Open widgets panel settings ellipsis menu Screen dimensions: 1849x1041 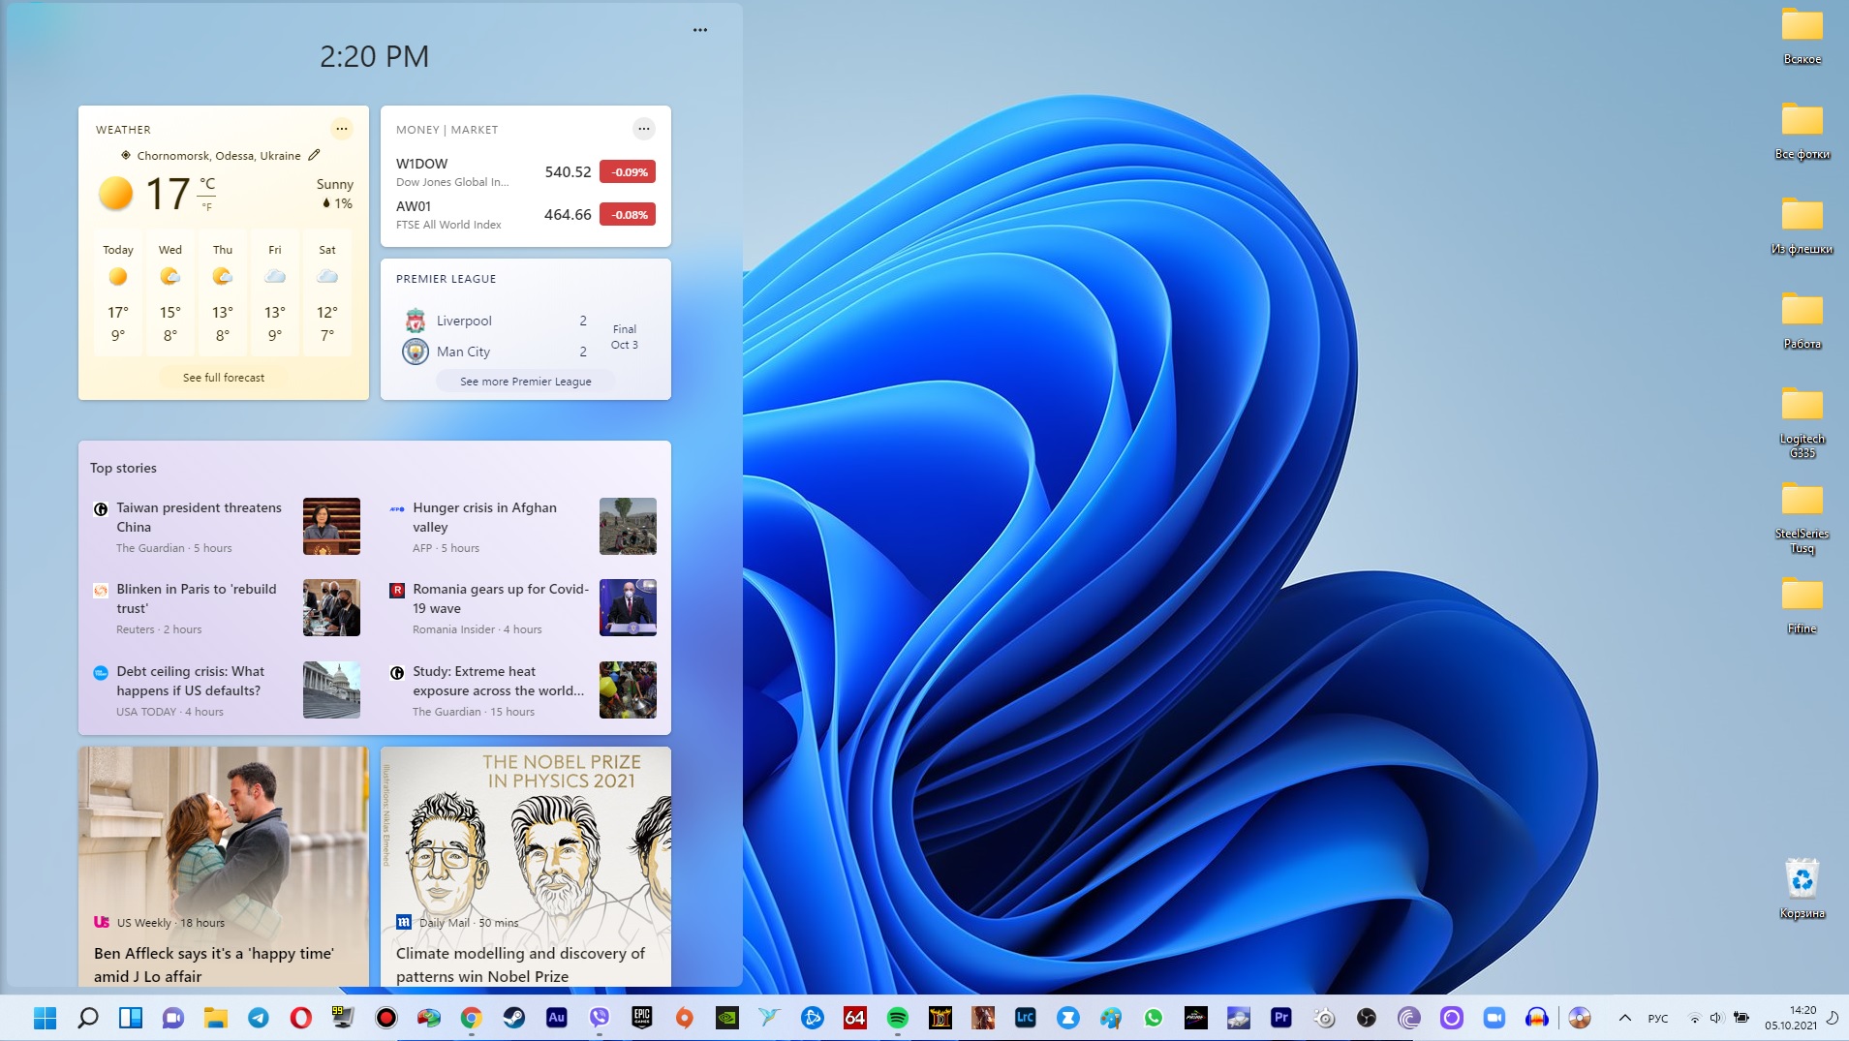[x=700, y=30]
